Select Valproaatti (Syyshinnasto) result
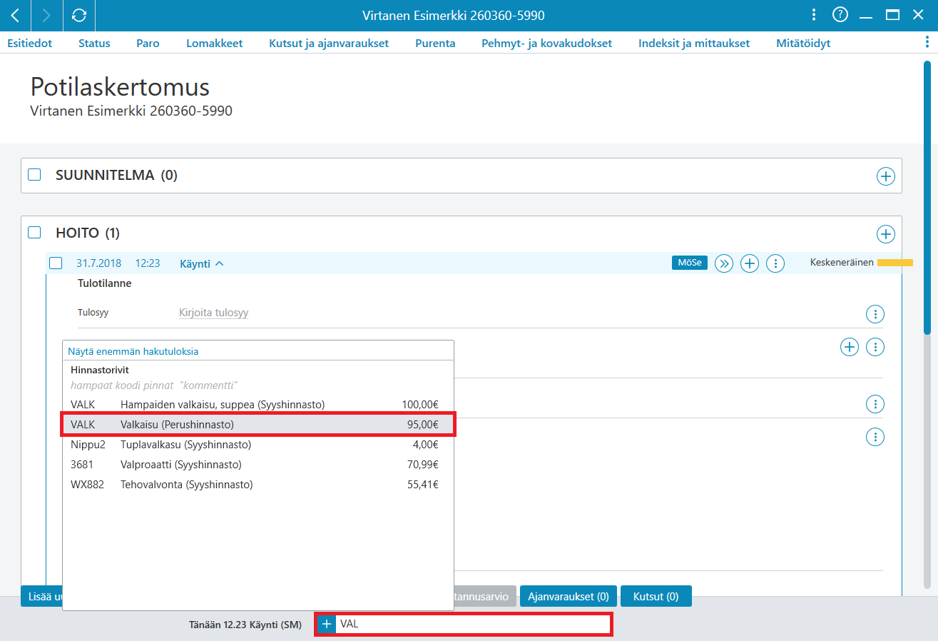The height and width of the screenshot is (641, 938). [x=258, y=465]
